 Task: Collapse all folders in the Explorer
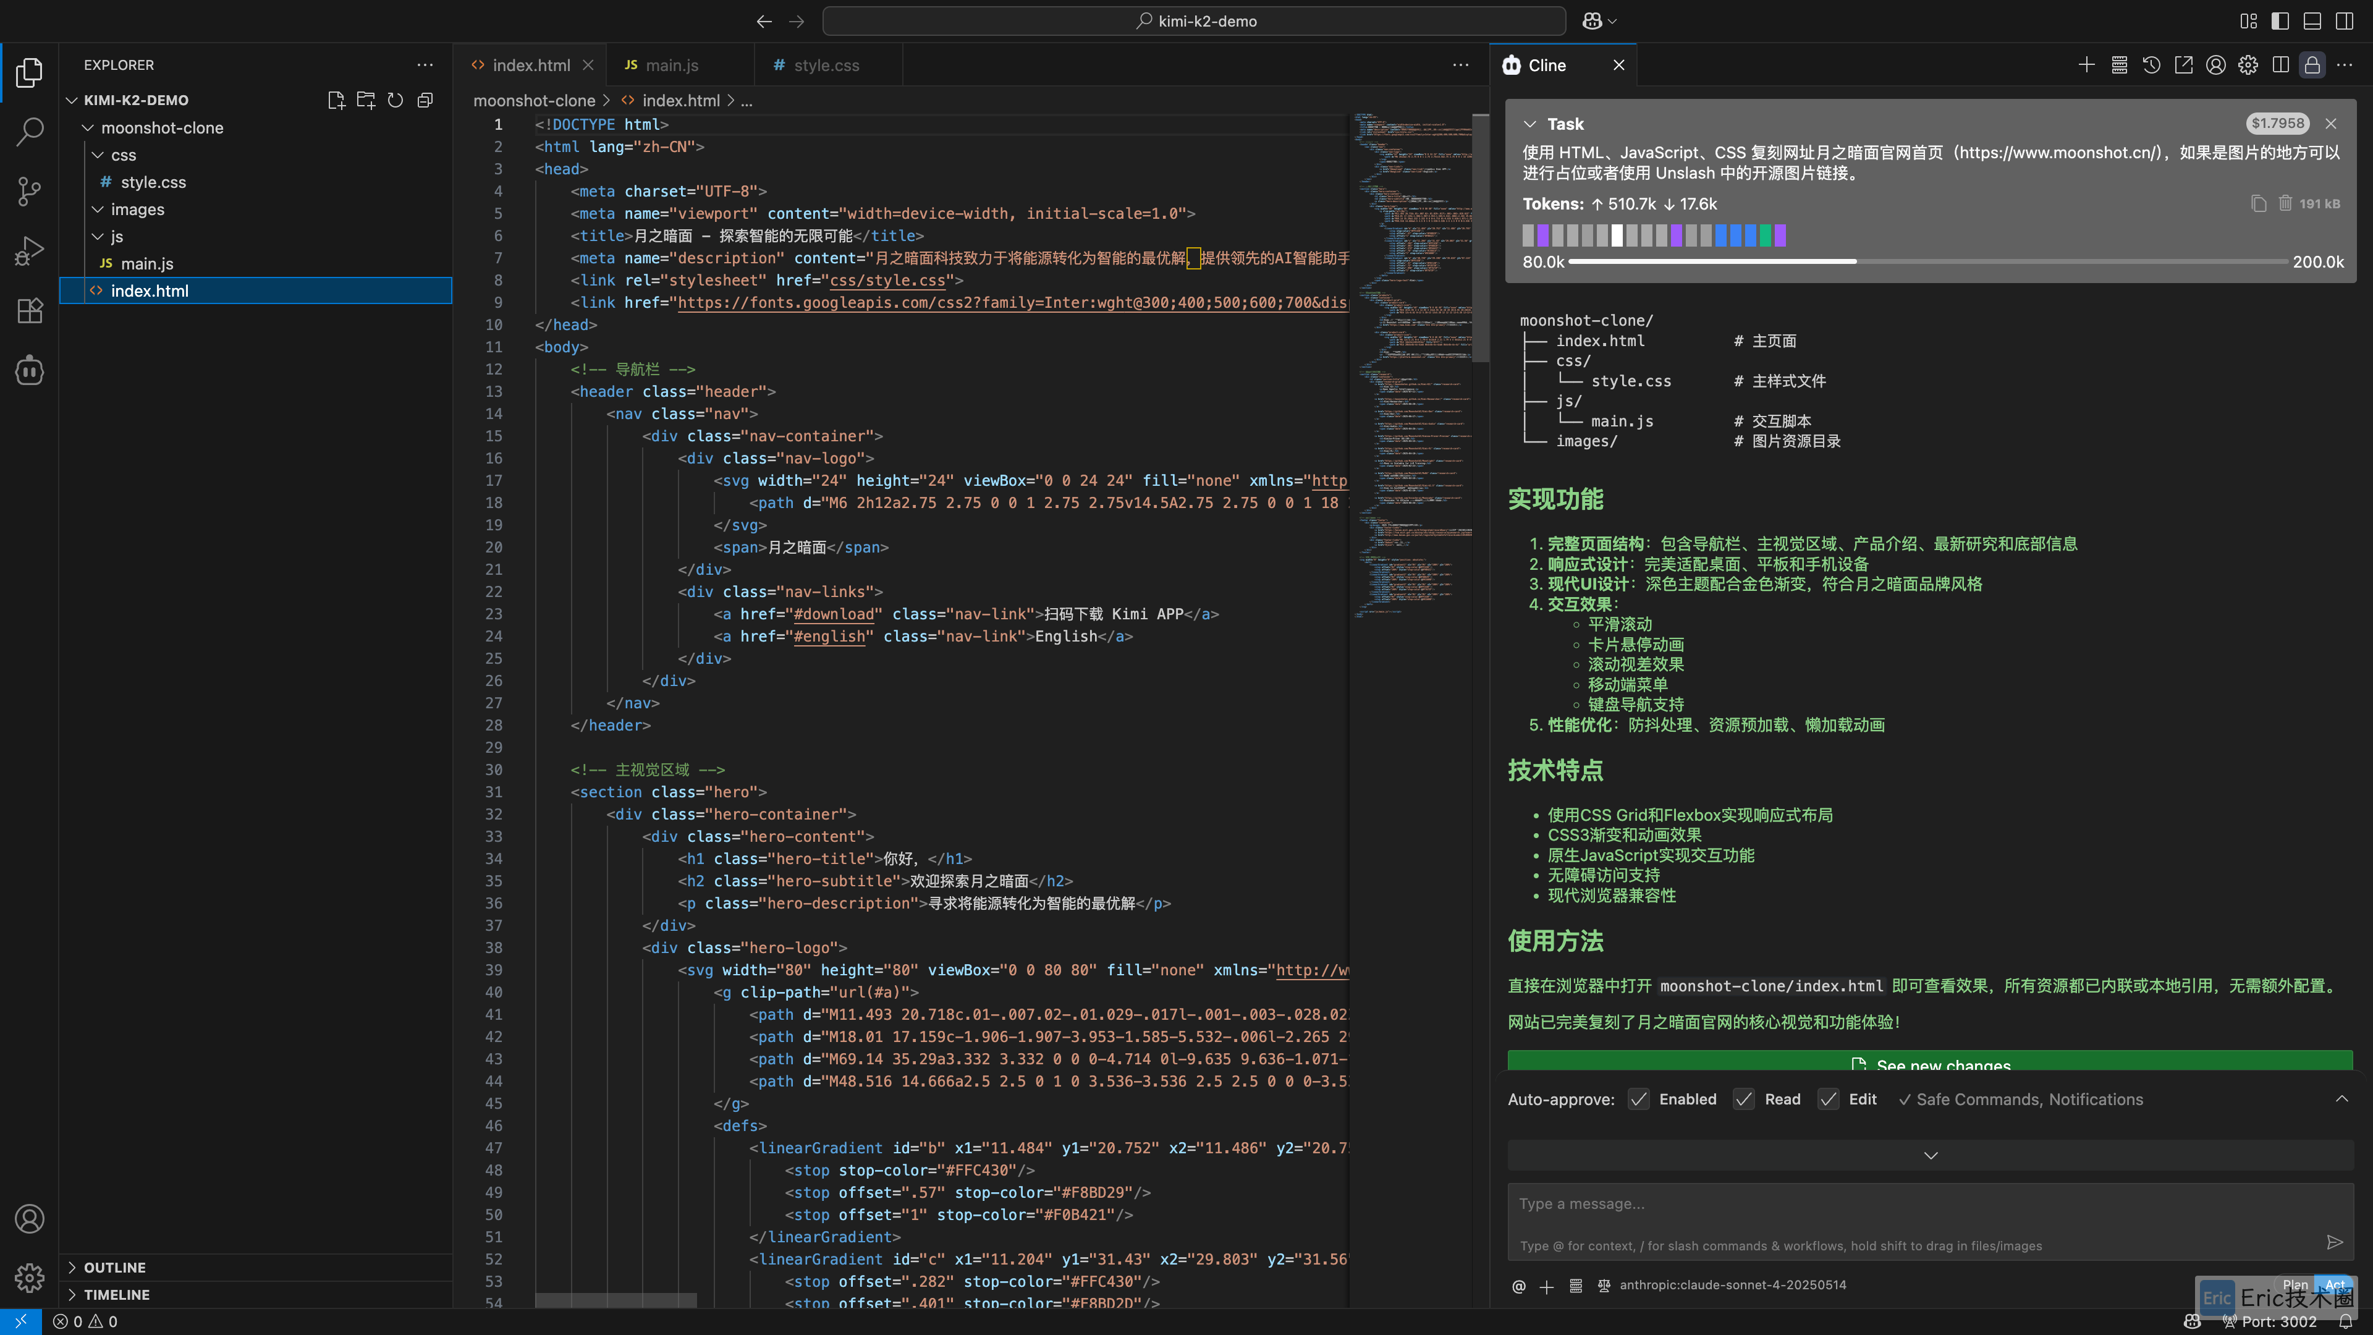[x=425, y=100]
